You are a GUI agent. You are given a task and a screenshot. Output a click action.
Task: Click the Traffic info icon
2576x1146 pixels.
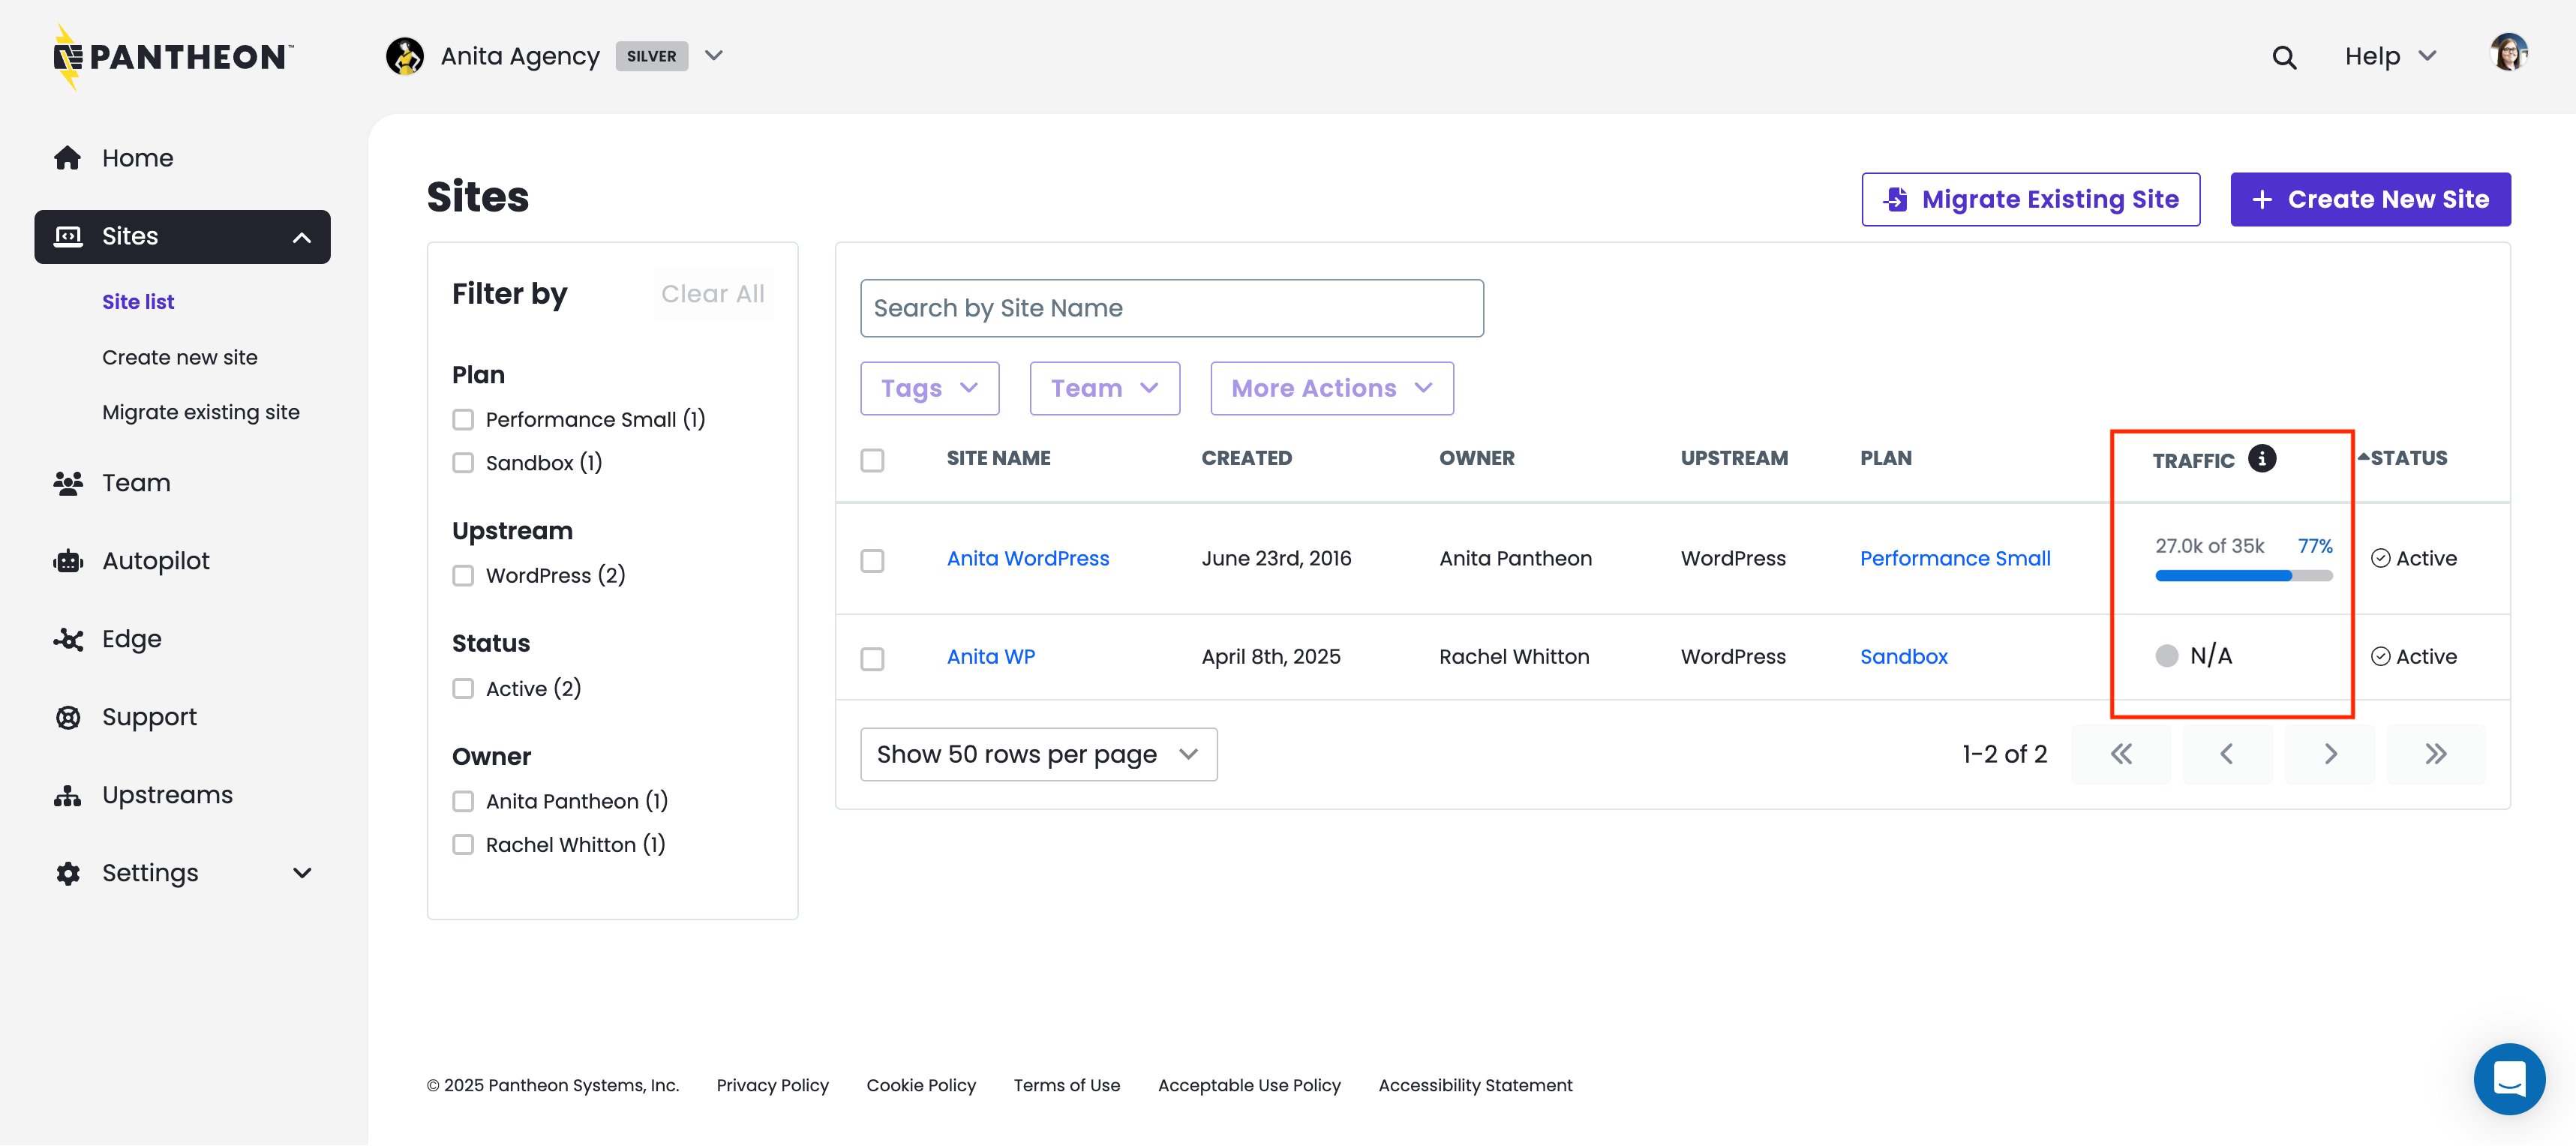[2262, 458]
